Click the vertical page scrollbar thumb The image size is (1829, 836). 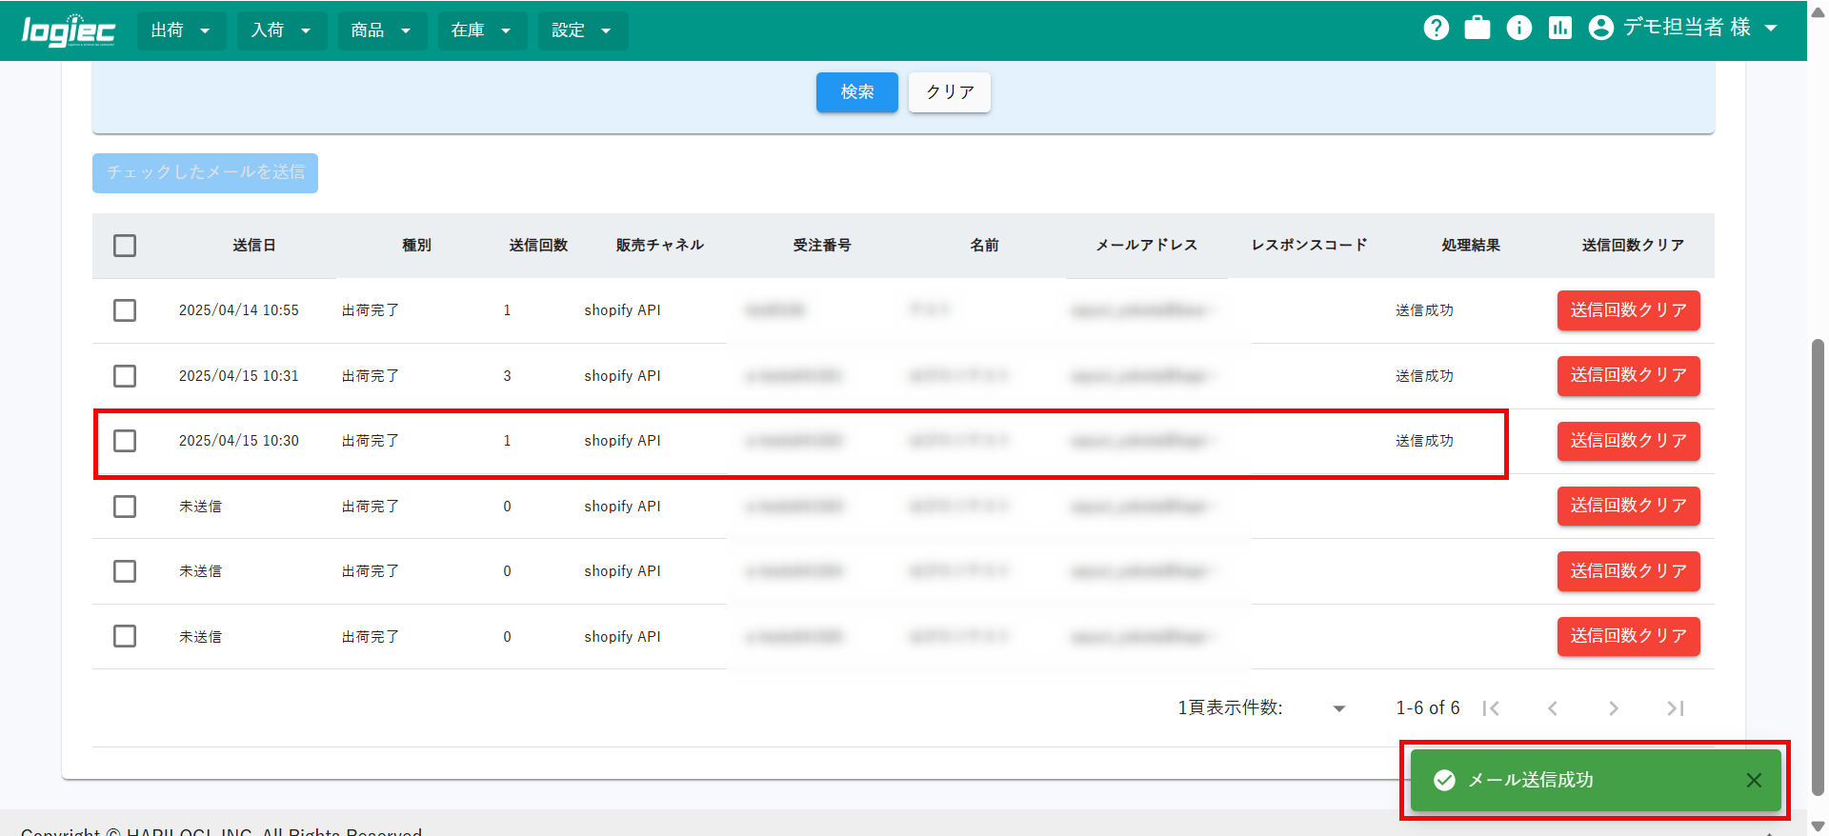pos(1818,567)
